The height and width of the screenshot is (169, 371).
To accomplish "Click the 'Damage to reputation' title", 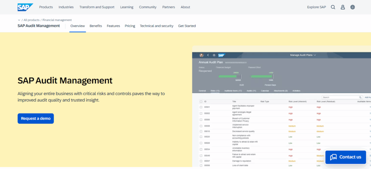I will (x=242, y=161).
